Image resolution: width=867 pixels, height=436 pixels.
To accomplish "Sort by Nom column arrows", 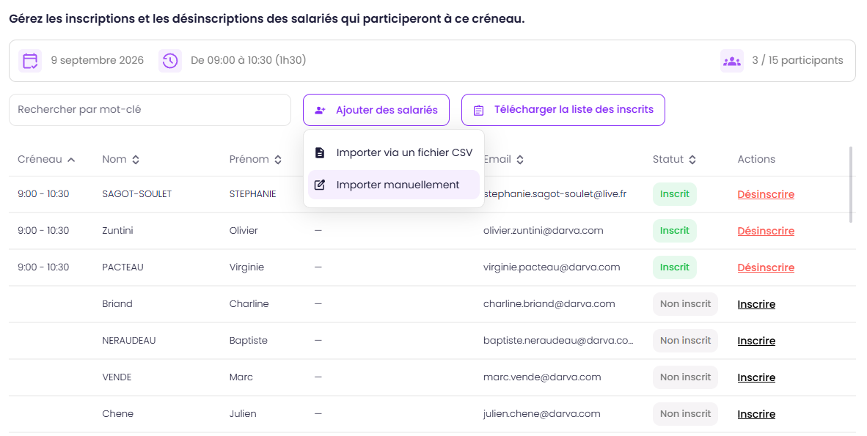I will coord(136,160).
